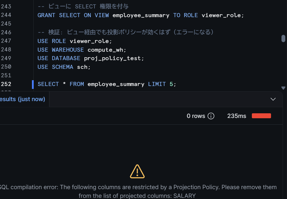287x199 pixels.
Task: Click the GRANT SELECT ON VIEW statement
Action: pos(141,15)
